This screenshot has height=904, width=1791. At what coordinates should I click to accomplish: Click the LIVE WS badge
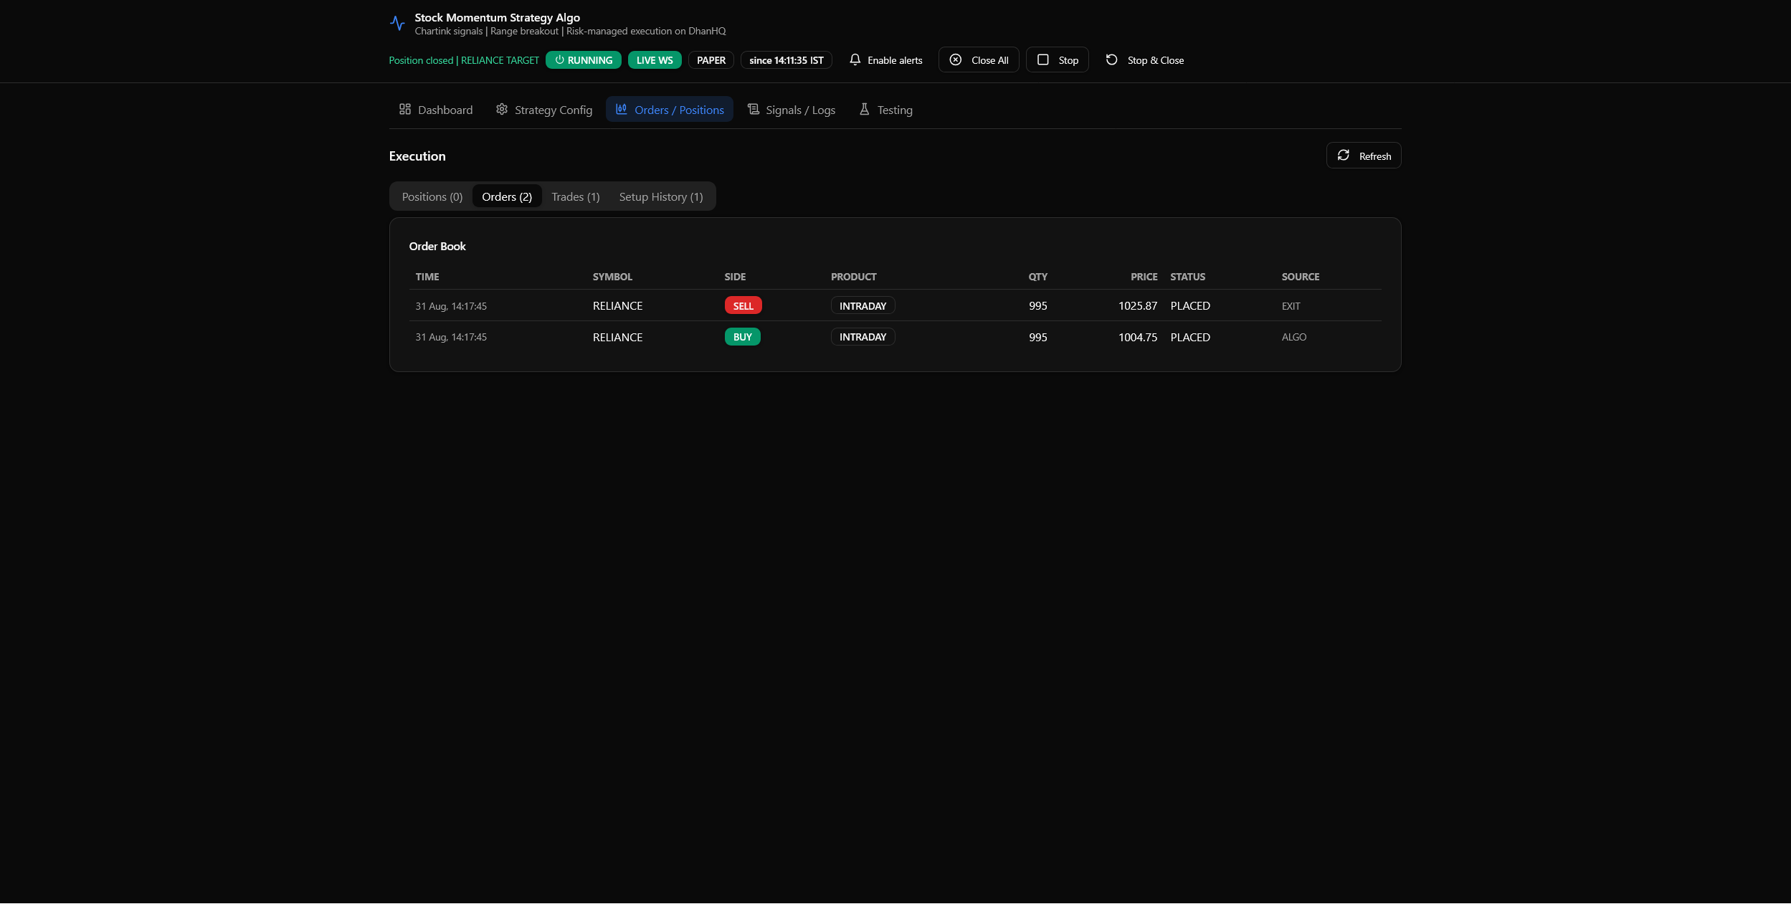point(655,60)
